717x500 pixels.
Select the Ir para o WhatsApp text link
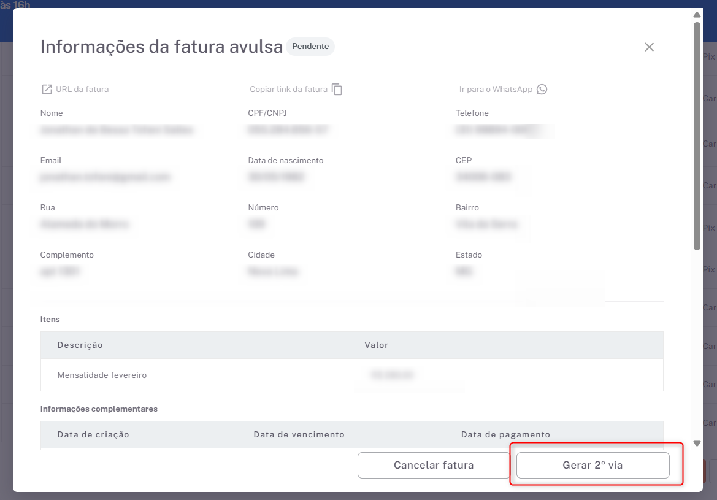(496, 90)
